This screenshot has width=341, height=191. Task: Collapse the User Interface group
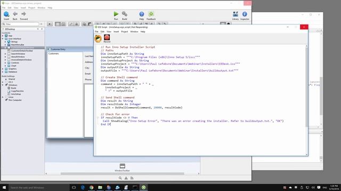(3, 39)
